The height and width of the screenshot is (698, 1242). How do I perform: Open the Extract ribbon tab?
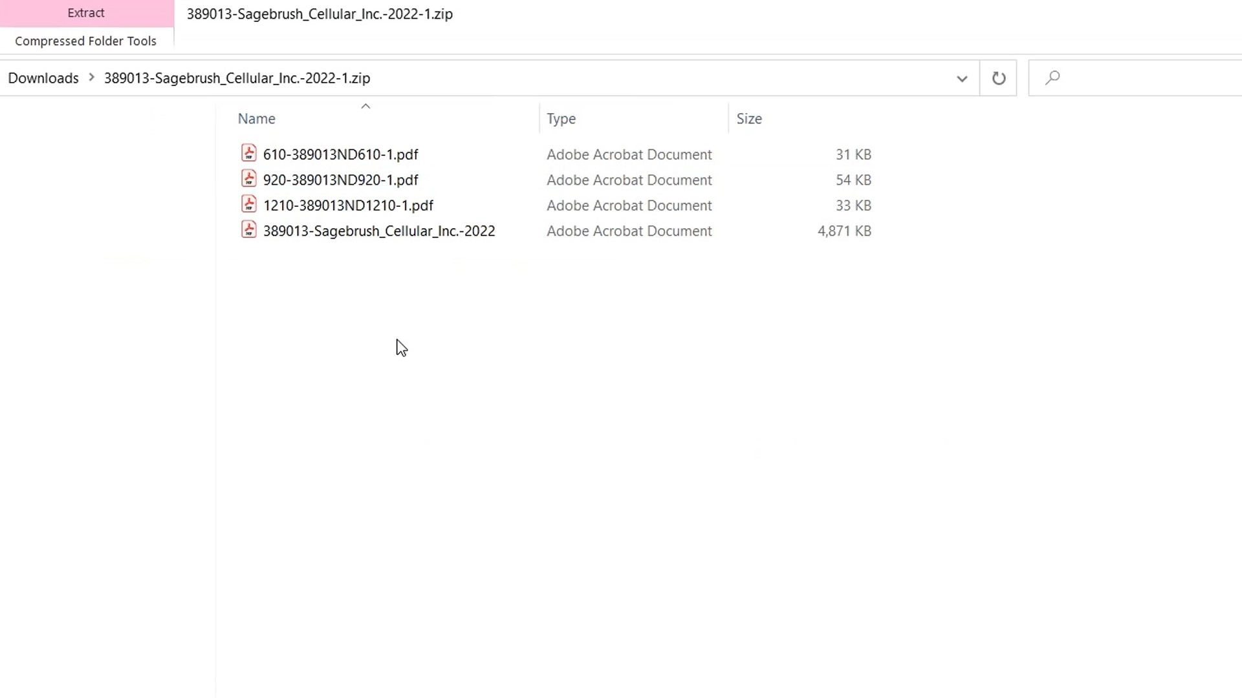(86, 13)
